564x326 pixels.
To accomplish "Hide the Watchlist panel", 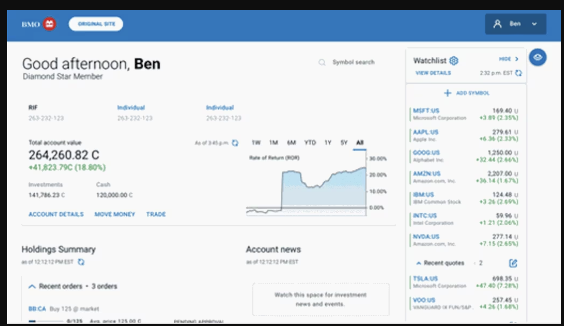I will 509,59.
